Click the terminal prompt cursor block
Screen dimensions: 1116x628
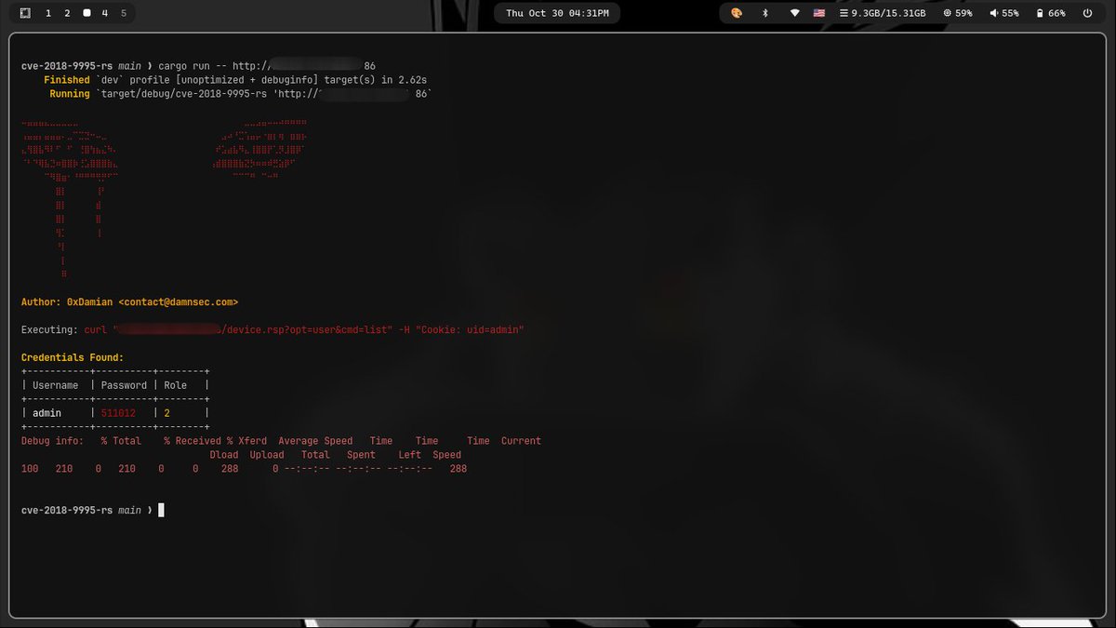click(161, 510)
